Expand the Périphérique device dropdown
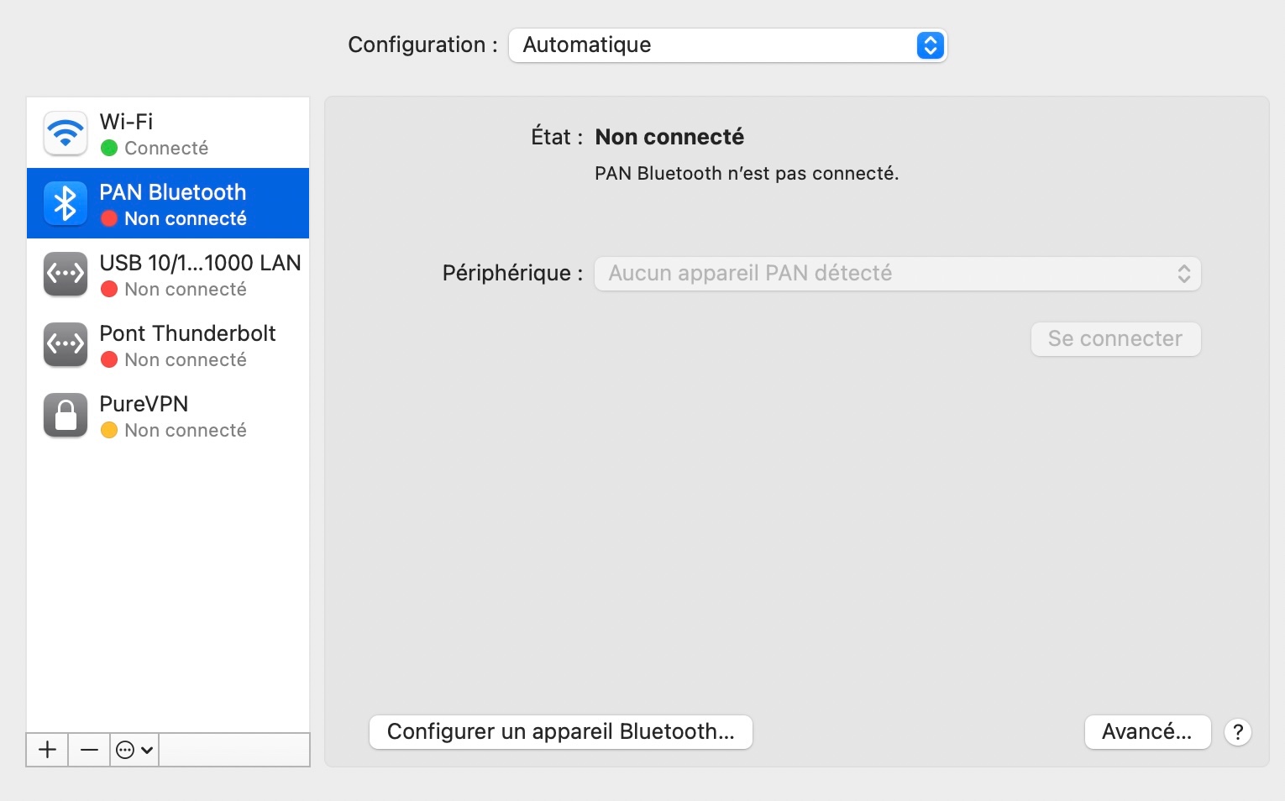 (897, 274)
